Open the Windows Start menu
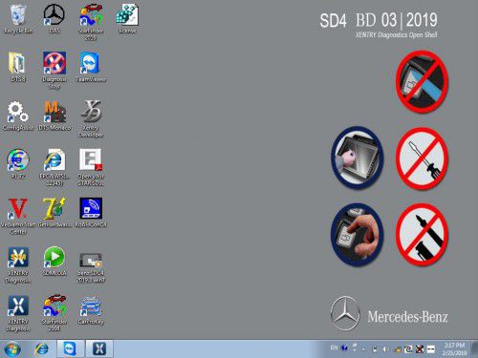The height and width of the screenshot is (358, 478). [x=11, y=349]
